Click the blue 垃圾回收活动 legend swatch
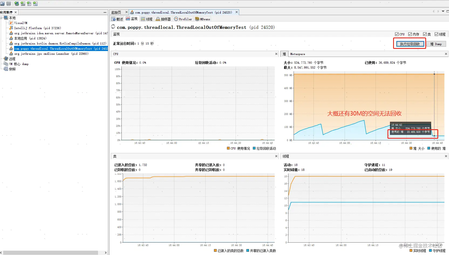This screenshot has height=255, width=449. pyautogui.click(x=254, y=148)
